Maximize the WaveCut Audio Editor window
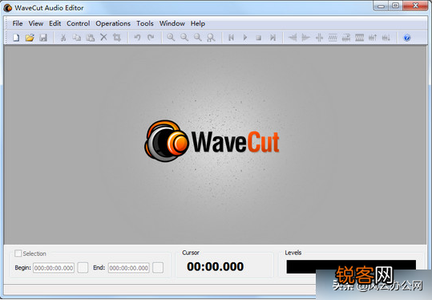The height and width of the screenshot is (300, 432). (x=396, y=6)
